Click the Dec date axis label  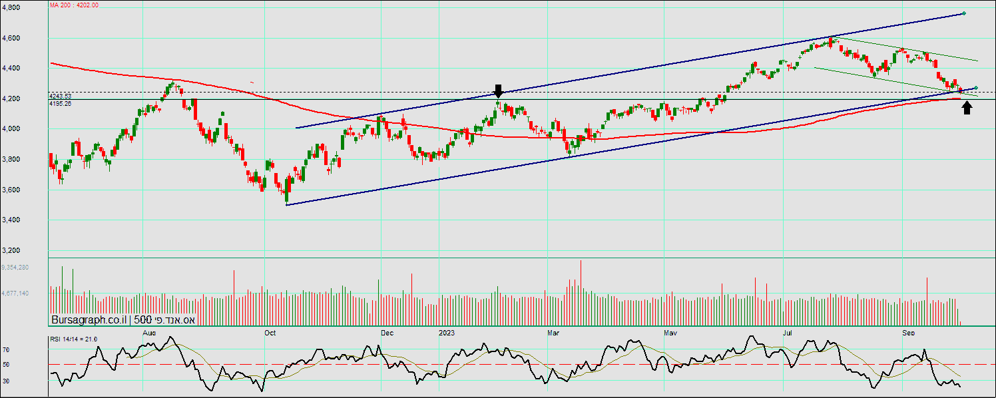[x=387, y=331]
